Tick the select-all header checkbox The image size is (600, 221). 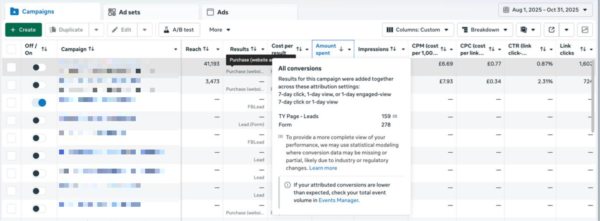[x=12, y=49]
